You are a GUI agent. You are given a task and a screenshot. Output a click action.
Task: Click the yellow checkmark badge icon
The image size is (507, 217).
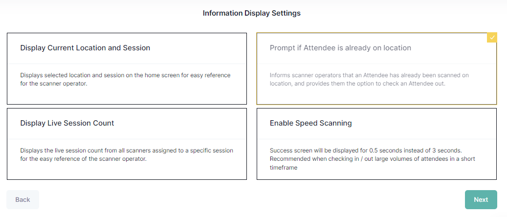click(492, 38)
